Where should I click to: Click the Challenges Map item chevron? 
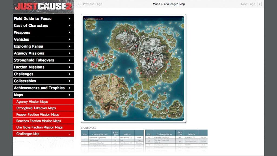coord(70,134)
